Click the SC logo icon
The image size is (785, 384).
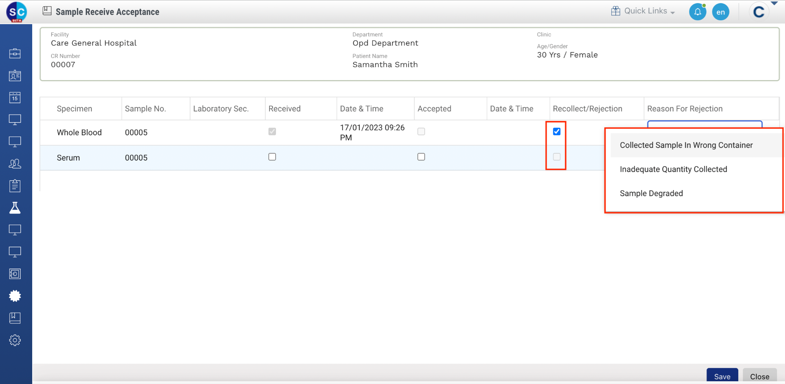16,12
